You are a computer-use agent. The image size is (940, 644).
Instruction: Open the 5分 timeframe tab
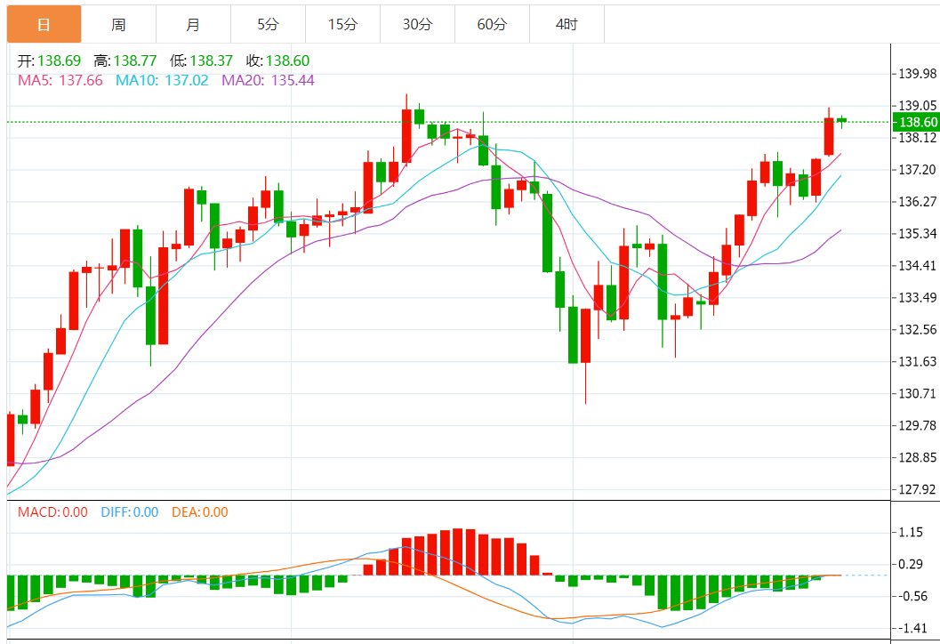tap(268, 25)
